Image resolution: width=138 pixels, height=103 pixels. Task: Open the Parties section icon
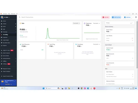[x=2, y=24]
